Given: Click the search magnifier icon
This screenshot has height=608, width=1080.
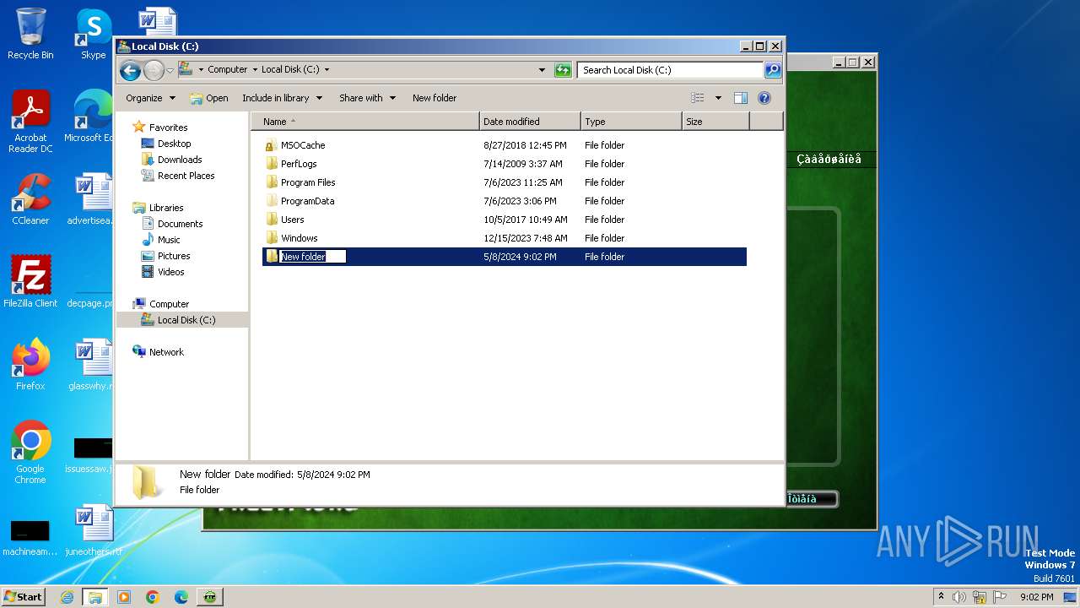Looking at the screenshot, I should (772, 70).
